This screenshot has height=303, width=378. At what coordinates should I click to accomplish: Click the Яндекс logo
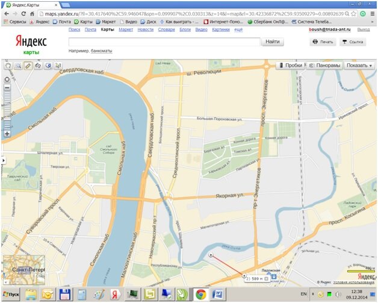point(31,42)
